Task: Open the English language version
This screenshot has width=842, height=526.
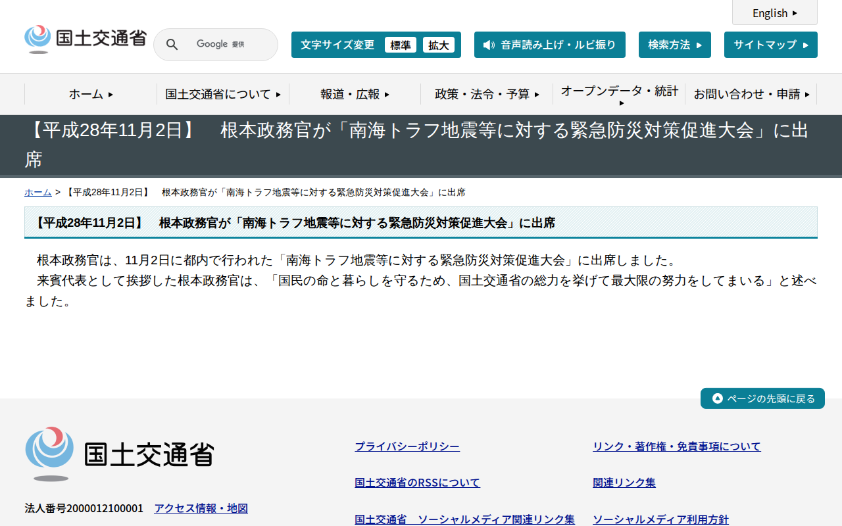Action: tap(775, 13)
